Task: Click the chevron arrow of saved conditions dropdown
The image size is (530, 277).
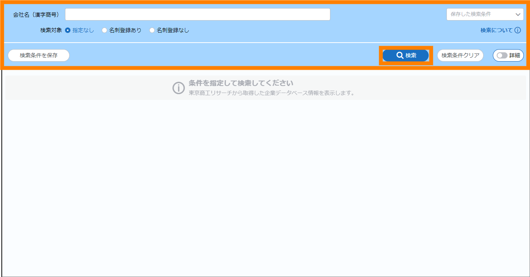Action: click(x=518, y=14)
